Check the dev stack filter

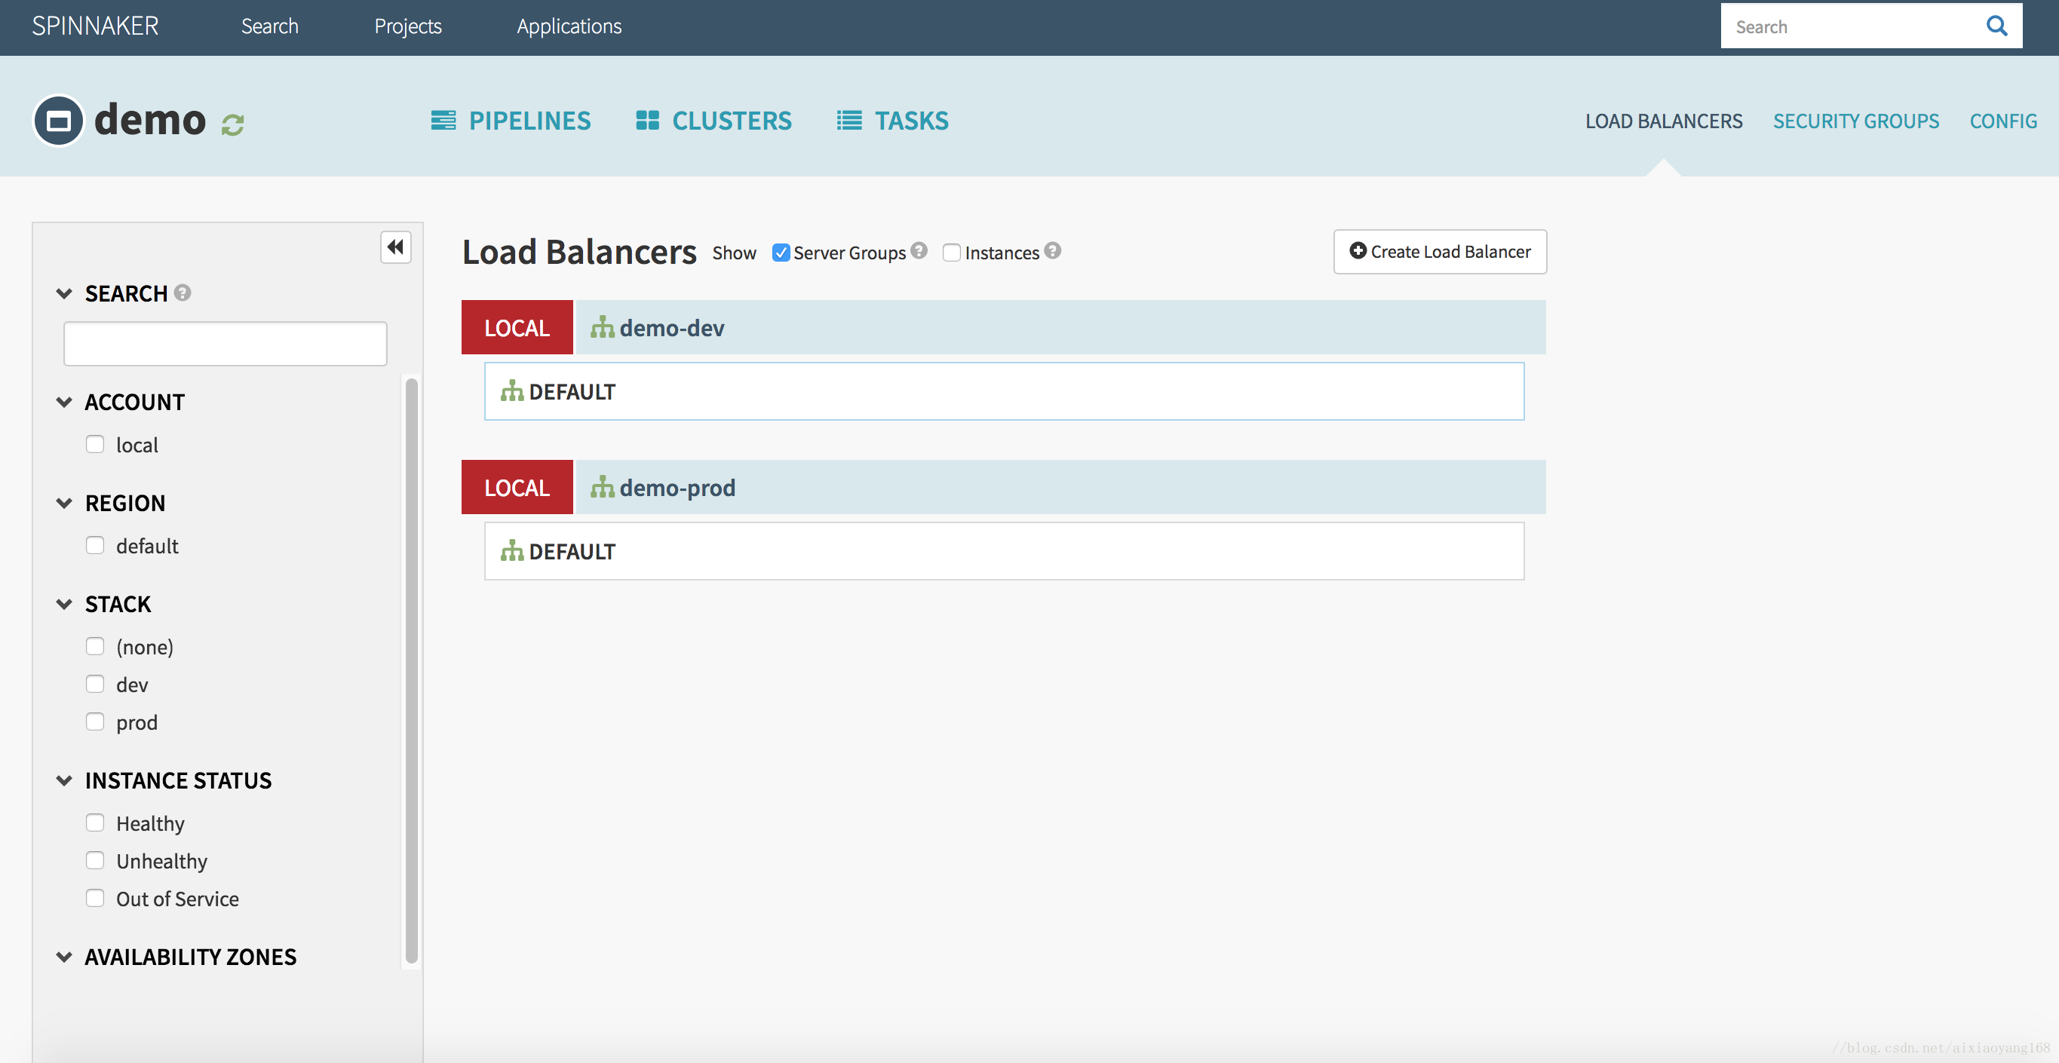click(95, 684)
